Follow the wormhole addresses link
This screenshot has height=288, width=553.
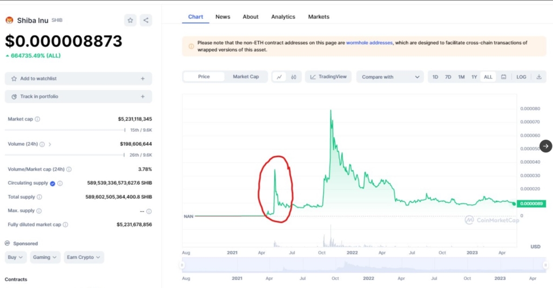click(x=369, y=43)
